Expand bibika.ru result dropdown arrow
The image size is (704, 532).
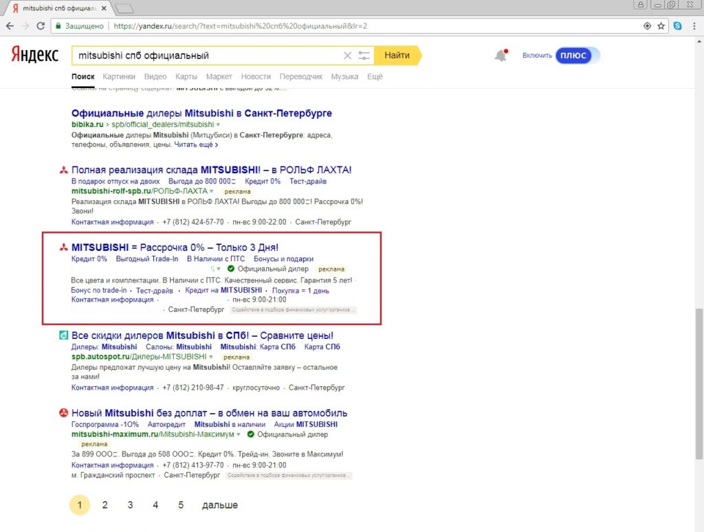pos(218,125)
